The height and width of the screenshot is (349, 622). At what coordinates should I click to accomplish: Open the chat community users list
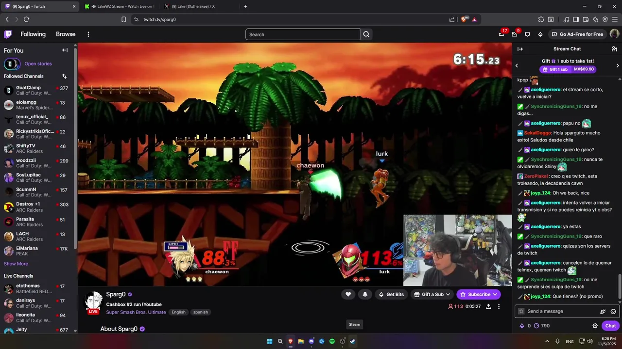[x=614, y=49]
